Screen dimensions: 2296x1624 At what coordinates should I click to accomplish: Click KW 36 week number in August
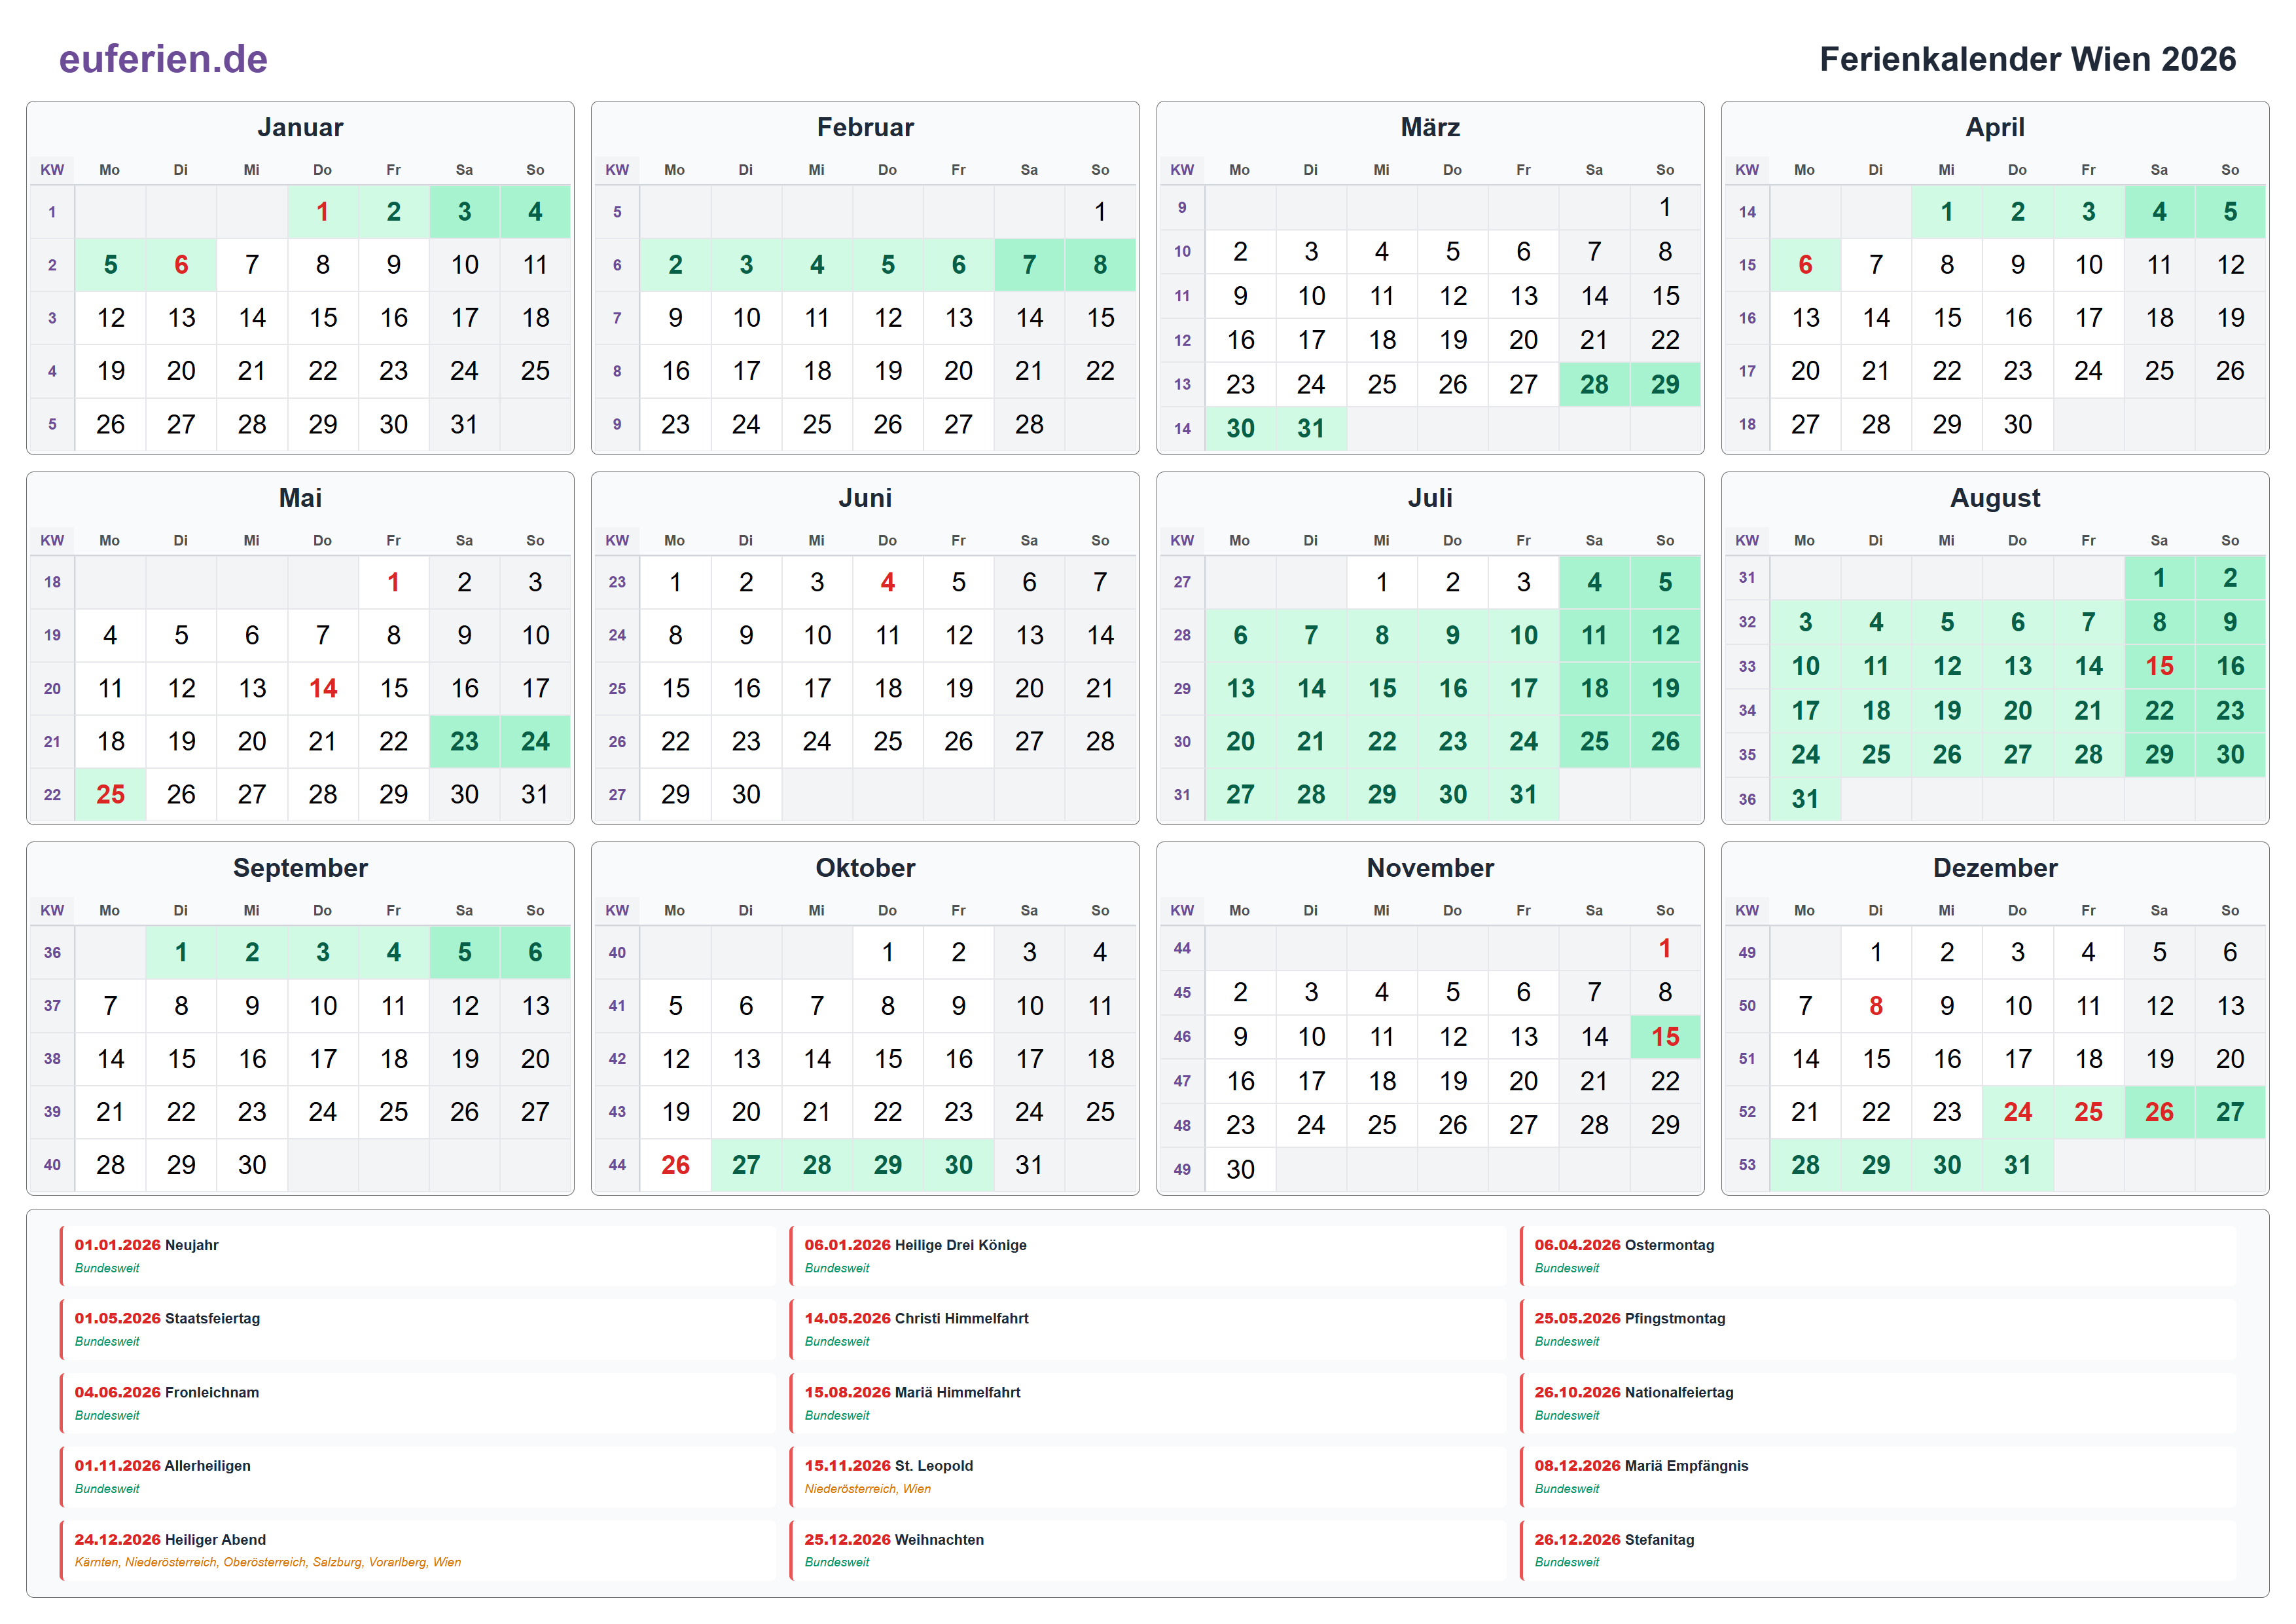point(1747,798)
